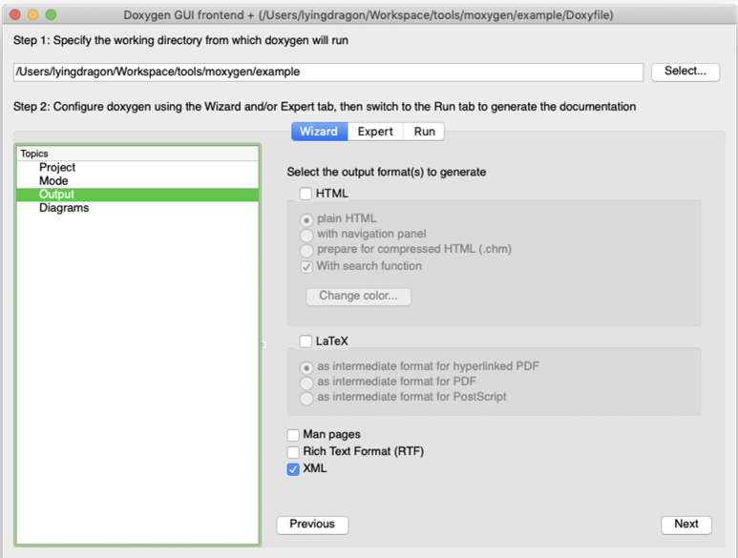Viewport: 738px width, 558px height.
Task: Select the Wizard tab
Action: (x=319, y=132)
